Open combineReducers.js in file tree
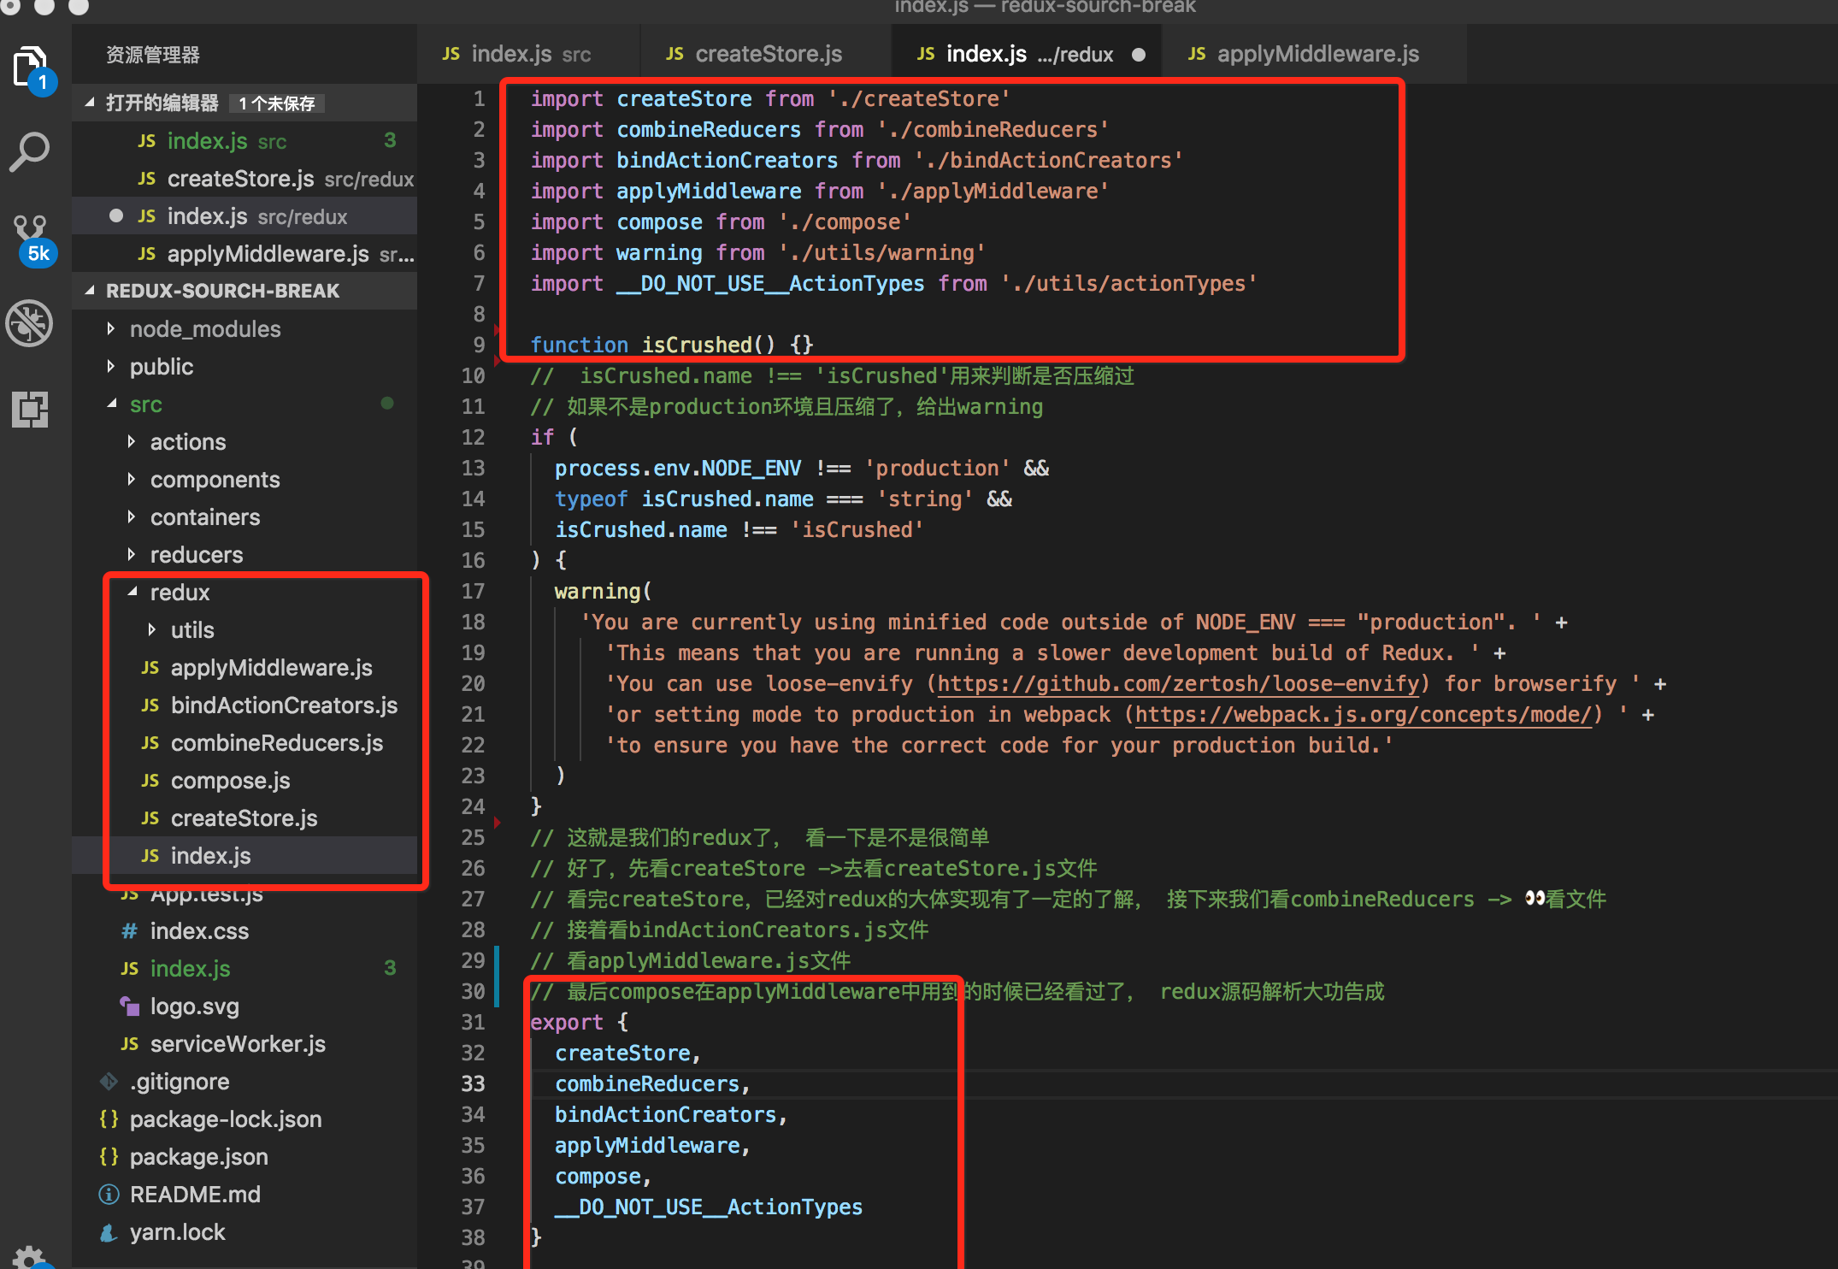This screenshot has height=1269, width=1838. coord(276,743)
